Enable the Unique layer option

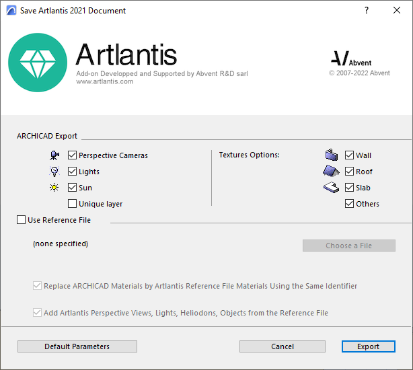72,204
